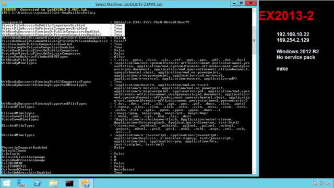Image resolution: width=334 pixels, height=188 pixels.
Task: Click 'WebReadyDocumentViewingSupportedFileTypes' property
Action: tap(44, 103)
